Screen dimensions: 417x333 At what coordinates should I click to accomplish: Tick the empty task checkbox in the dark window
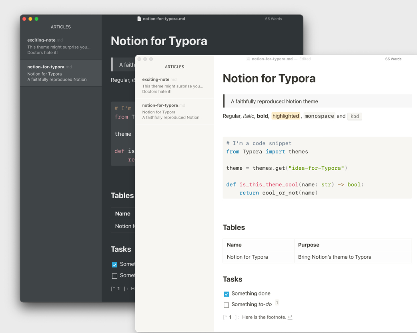pos(114,276)
